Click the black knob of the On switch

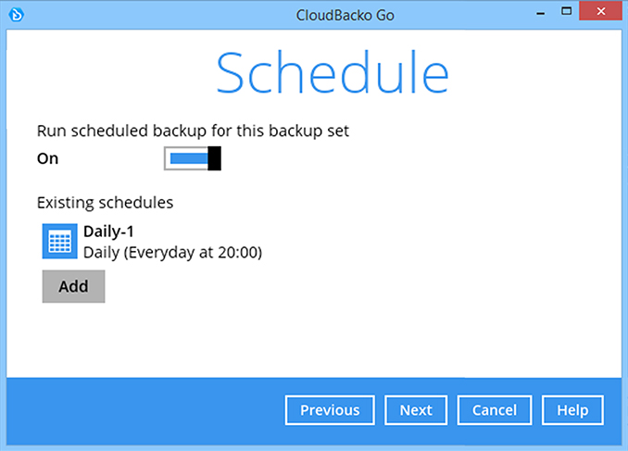point(214,159)
